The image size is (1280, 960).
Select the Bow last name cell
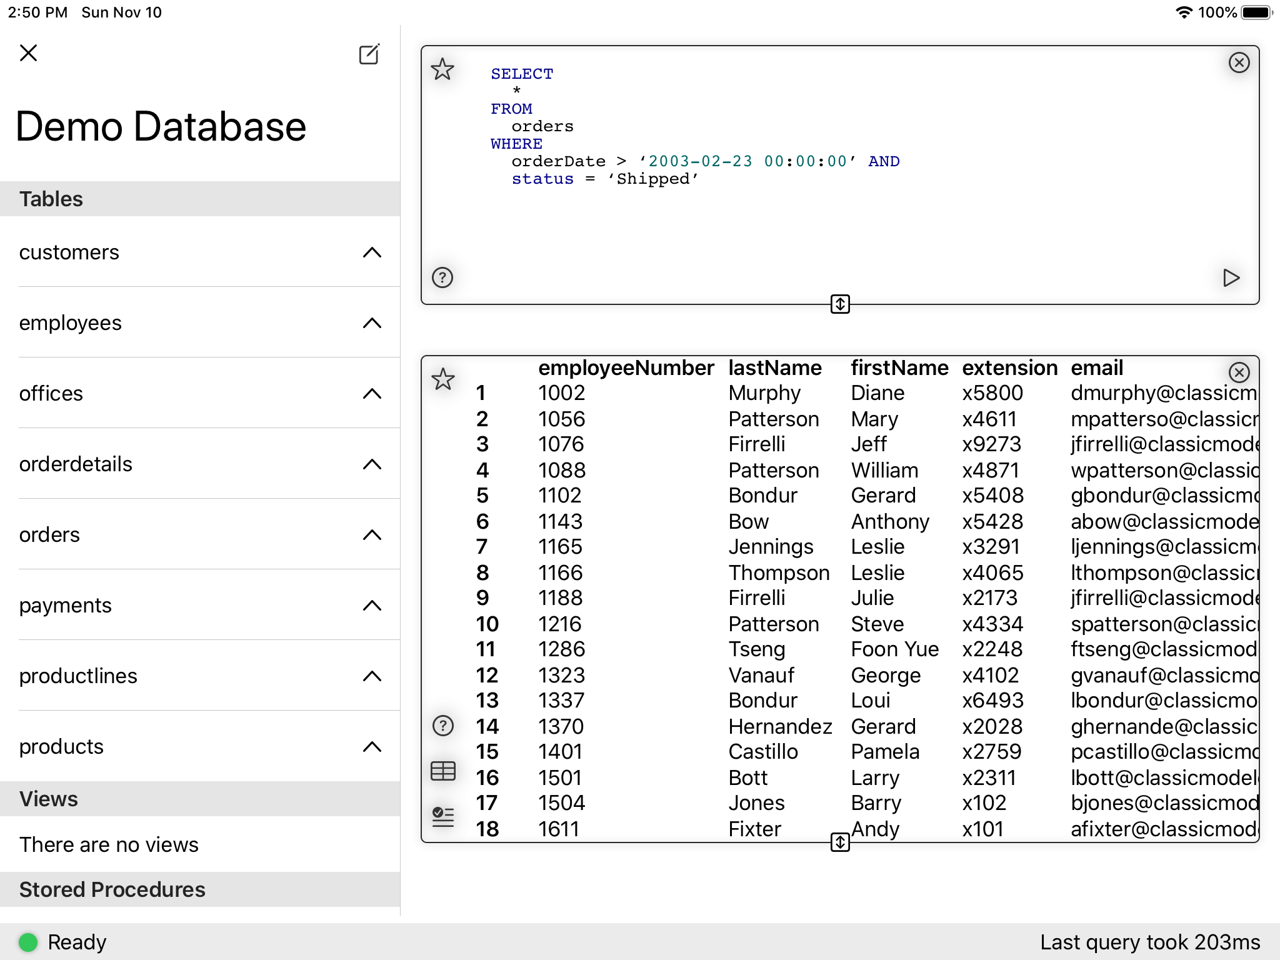point(748,522)
